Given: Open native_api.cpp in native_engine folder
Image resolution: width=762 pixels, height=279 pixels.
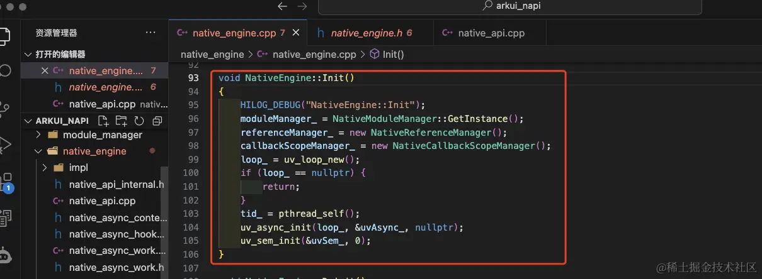Looking at the screenshot, I should click(x=94, y=201).
